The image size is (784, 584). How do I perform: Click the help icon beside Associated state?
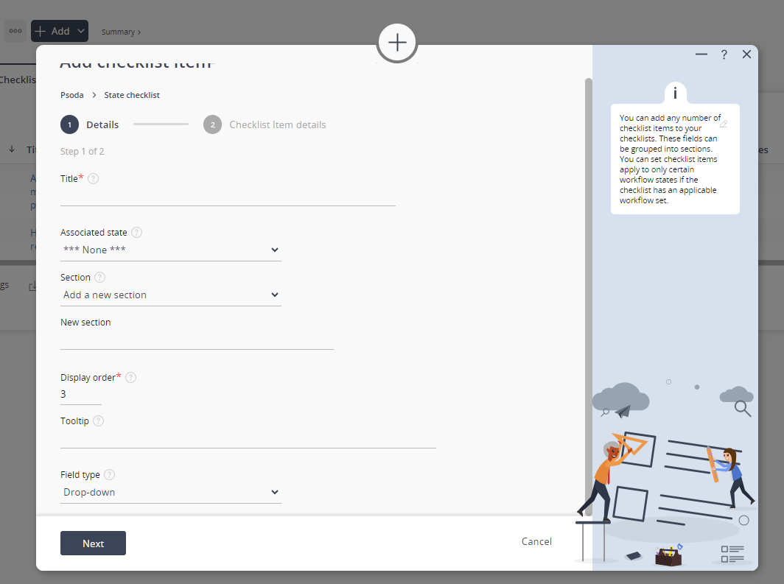coord(136,232)
